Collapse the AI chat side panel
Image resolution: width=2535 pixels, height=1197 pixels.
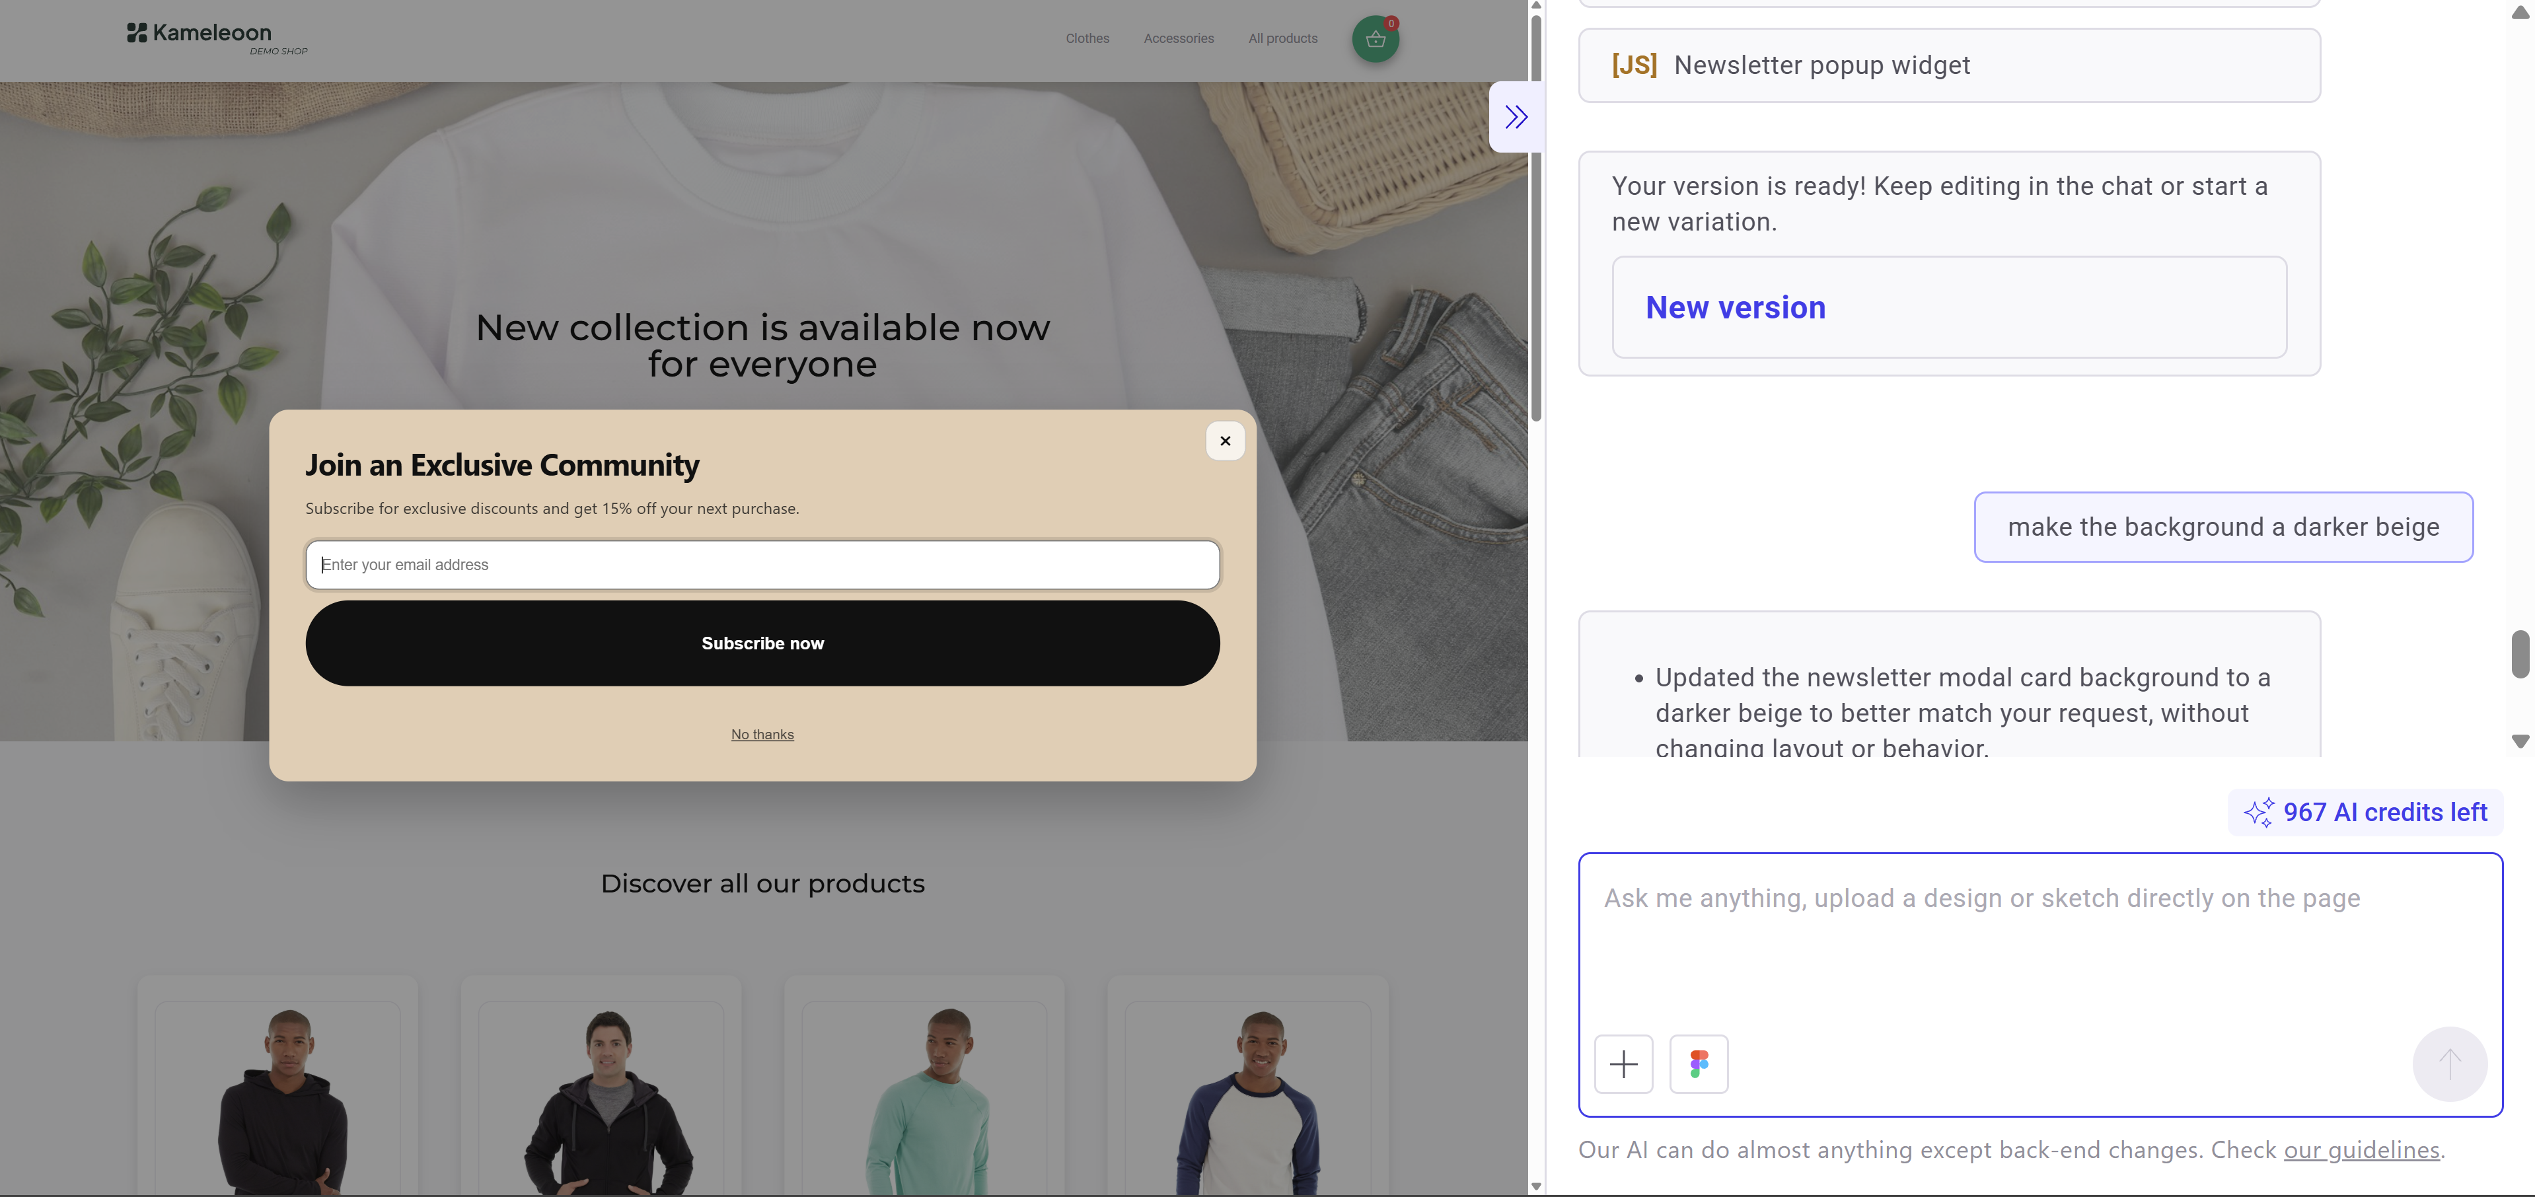[1516, 117]
